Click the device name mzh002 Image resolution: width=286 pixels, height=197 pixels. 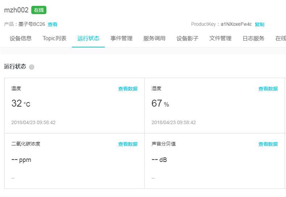coord(16,10)
